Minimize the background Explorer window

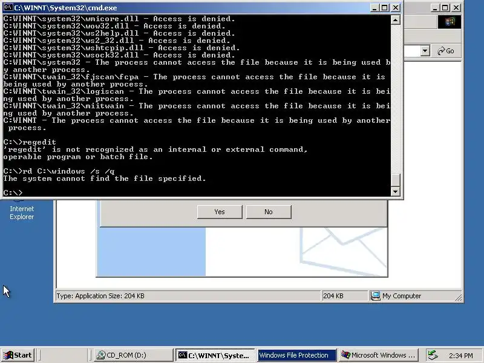pos(435,7)
